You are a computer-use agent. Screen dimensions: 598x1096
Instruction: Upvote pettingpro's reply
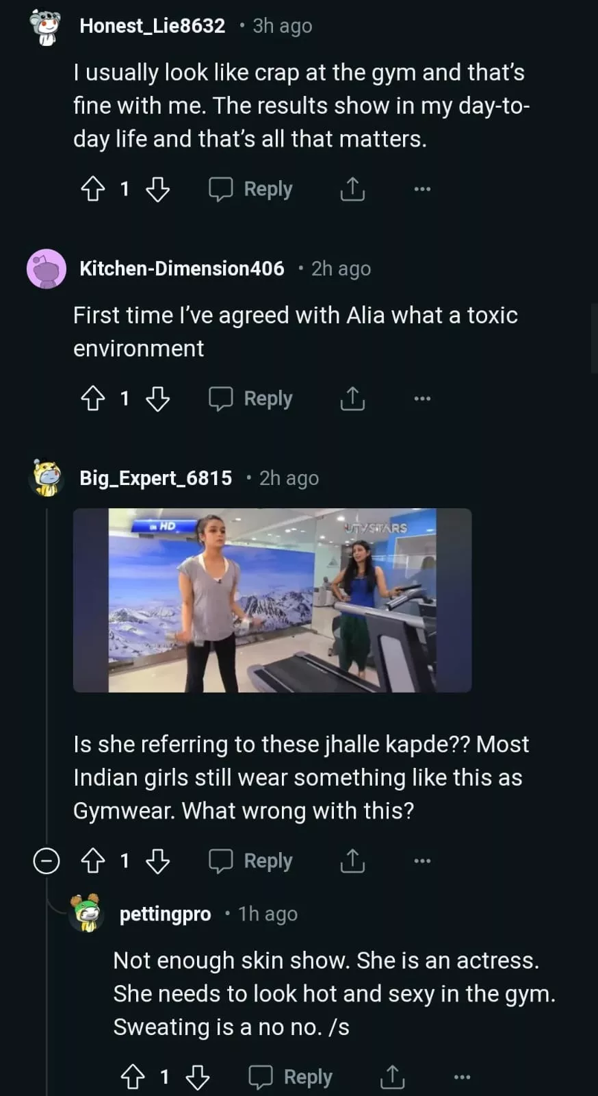(133, 1078)
